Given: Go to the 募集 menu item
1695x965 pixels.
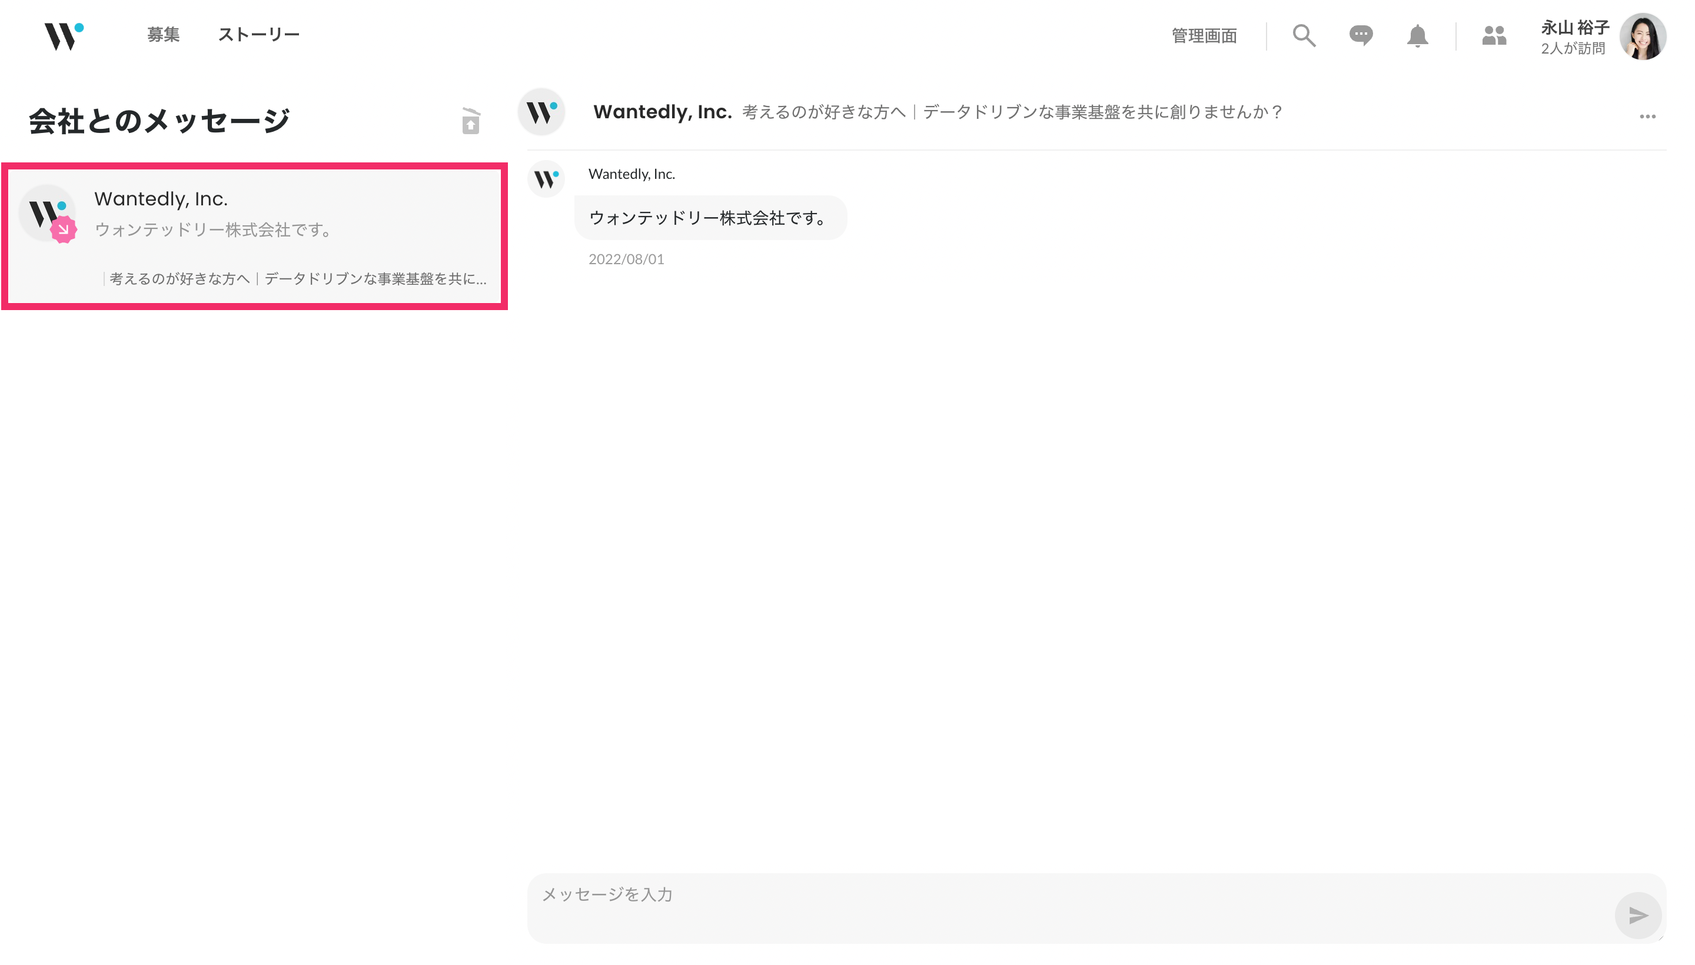Looking at the screenshot, I should (x=163, y=35).
